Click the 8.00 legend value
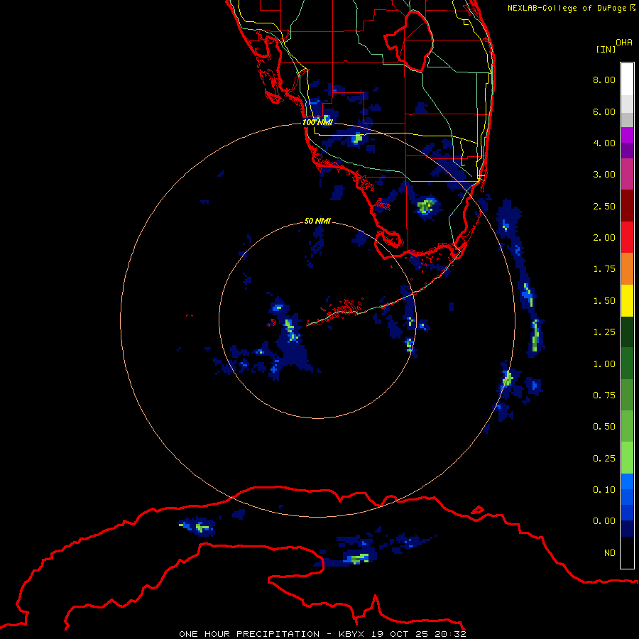 tap(604, 80)
